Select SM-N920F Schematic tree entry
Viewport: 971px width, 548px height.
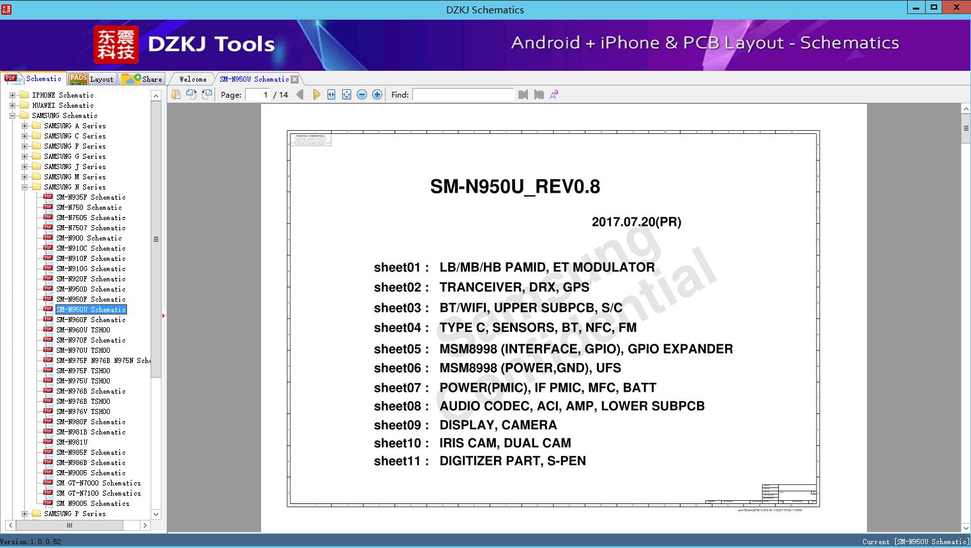91,279
